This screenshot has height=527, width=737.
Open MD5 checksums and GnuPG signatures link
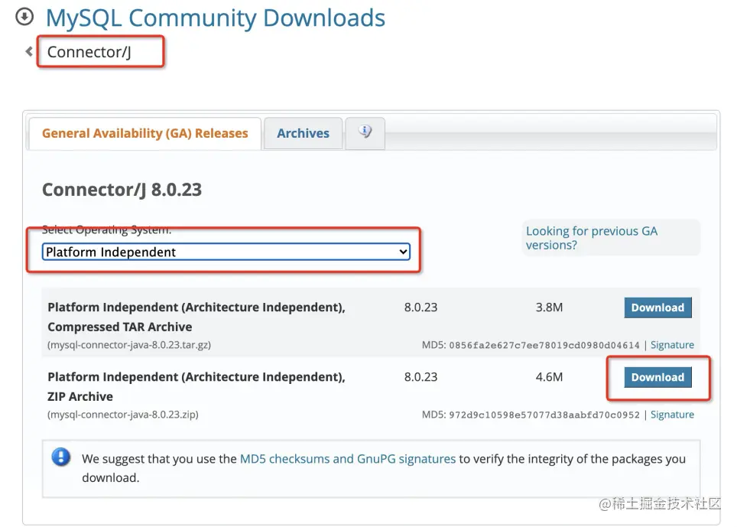[x=348, y=459]
